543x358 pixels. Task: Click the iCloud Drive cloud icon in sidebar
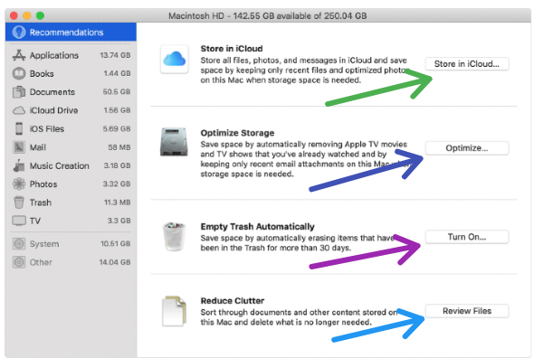pos(19,110)
